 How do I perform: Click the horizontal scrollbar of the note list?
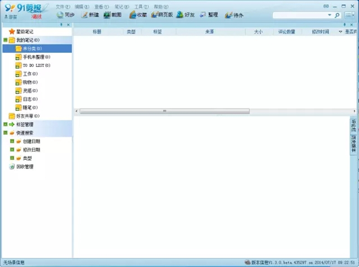click(165, 111)
